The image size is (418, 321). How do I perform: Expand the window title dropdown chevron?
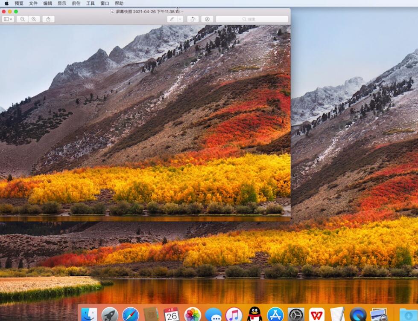(x=182, y=12)
